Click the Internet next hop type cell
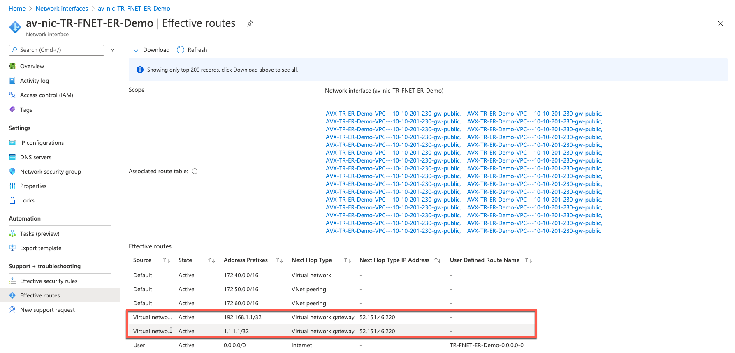 pos(302,345)
